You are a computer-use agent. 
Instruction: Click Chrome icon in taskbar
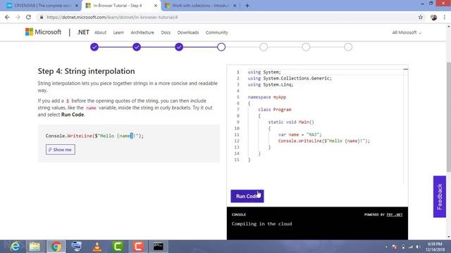click(56, 247)
